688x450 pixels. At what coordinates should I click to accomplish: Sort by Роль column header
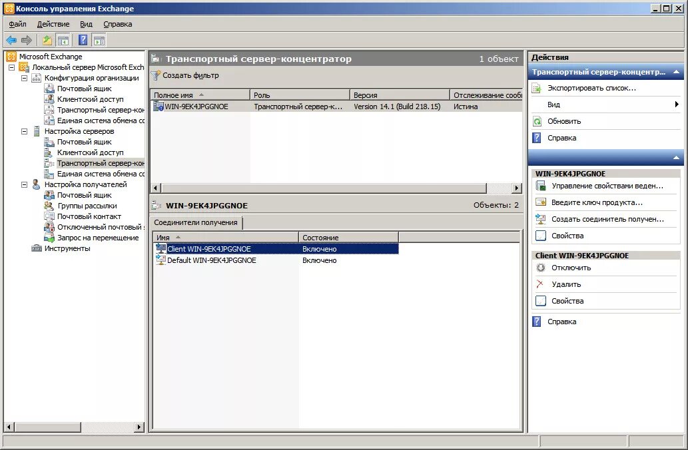click(300, 95)
